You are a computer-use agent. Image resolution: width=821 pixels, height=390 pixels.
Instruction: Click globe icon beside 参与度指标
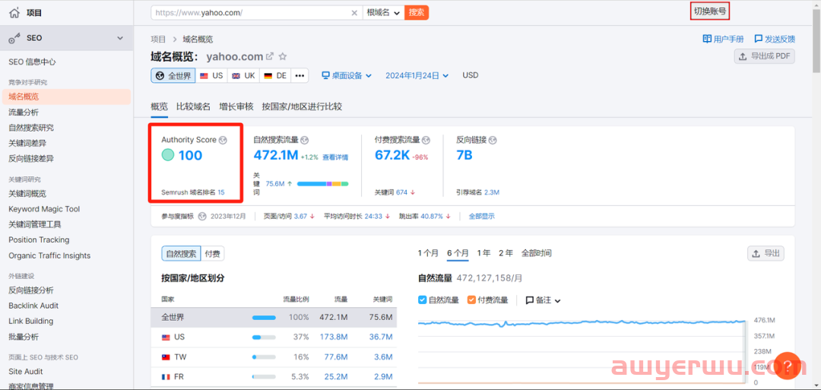202,216
